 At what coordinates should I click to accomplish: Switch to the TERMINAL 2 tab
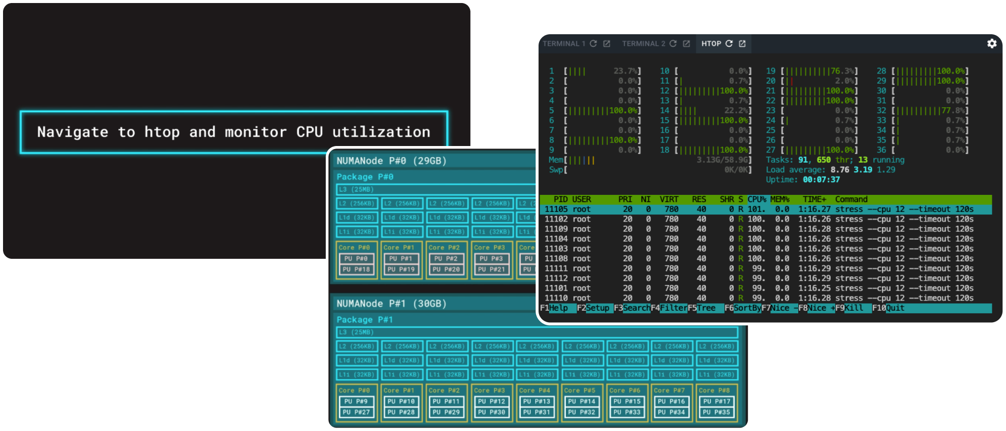coord(643,44)
